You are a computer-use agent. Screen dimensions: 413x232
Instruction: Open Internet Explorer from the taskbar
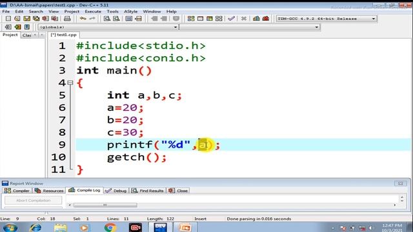pos(36,227)
